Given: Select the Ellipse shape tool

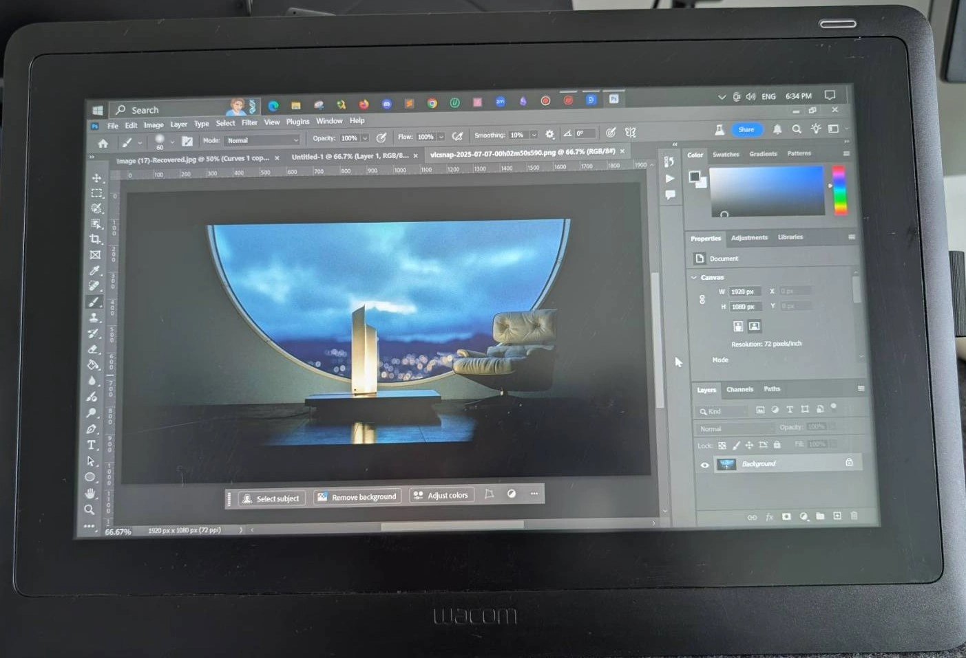Looking at the screenshot, I should [90, 477].
